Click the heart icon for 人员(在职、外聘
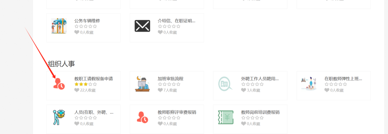Viewport: 388px width, 134px height. click(x=77, y=124)
